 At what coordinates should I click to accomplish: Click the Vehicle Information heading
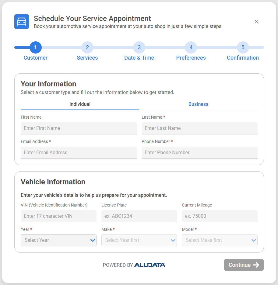(53, 182)
